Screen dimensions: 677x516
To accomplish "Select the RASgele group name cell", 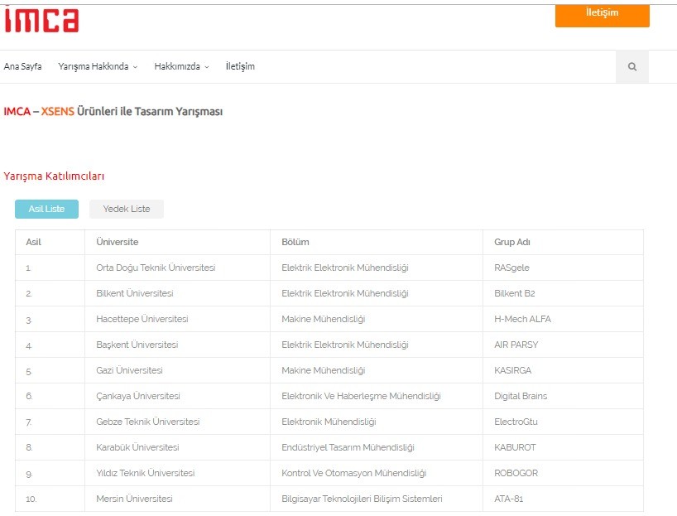I will coord(563,268).
